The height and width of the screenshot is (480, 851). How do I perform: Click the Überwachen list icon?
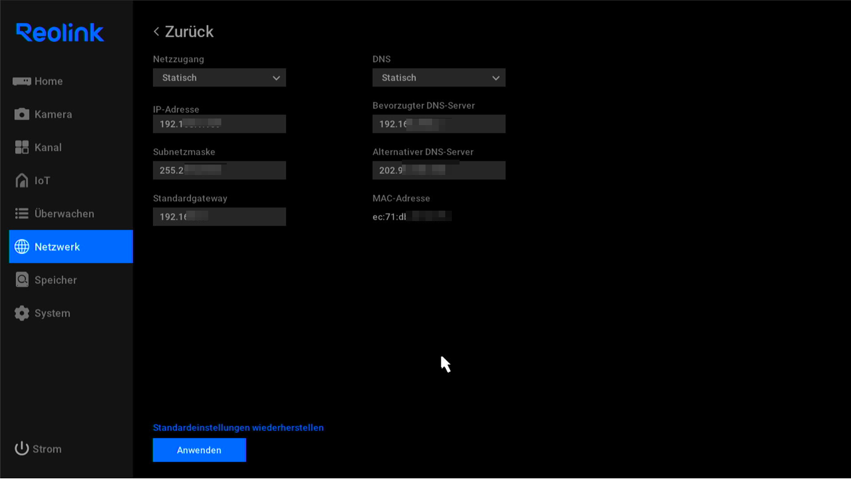point(21,213)
